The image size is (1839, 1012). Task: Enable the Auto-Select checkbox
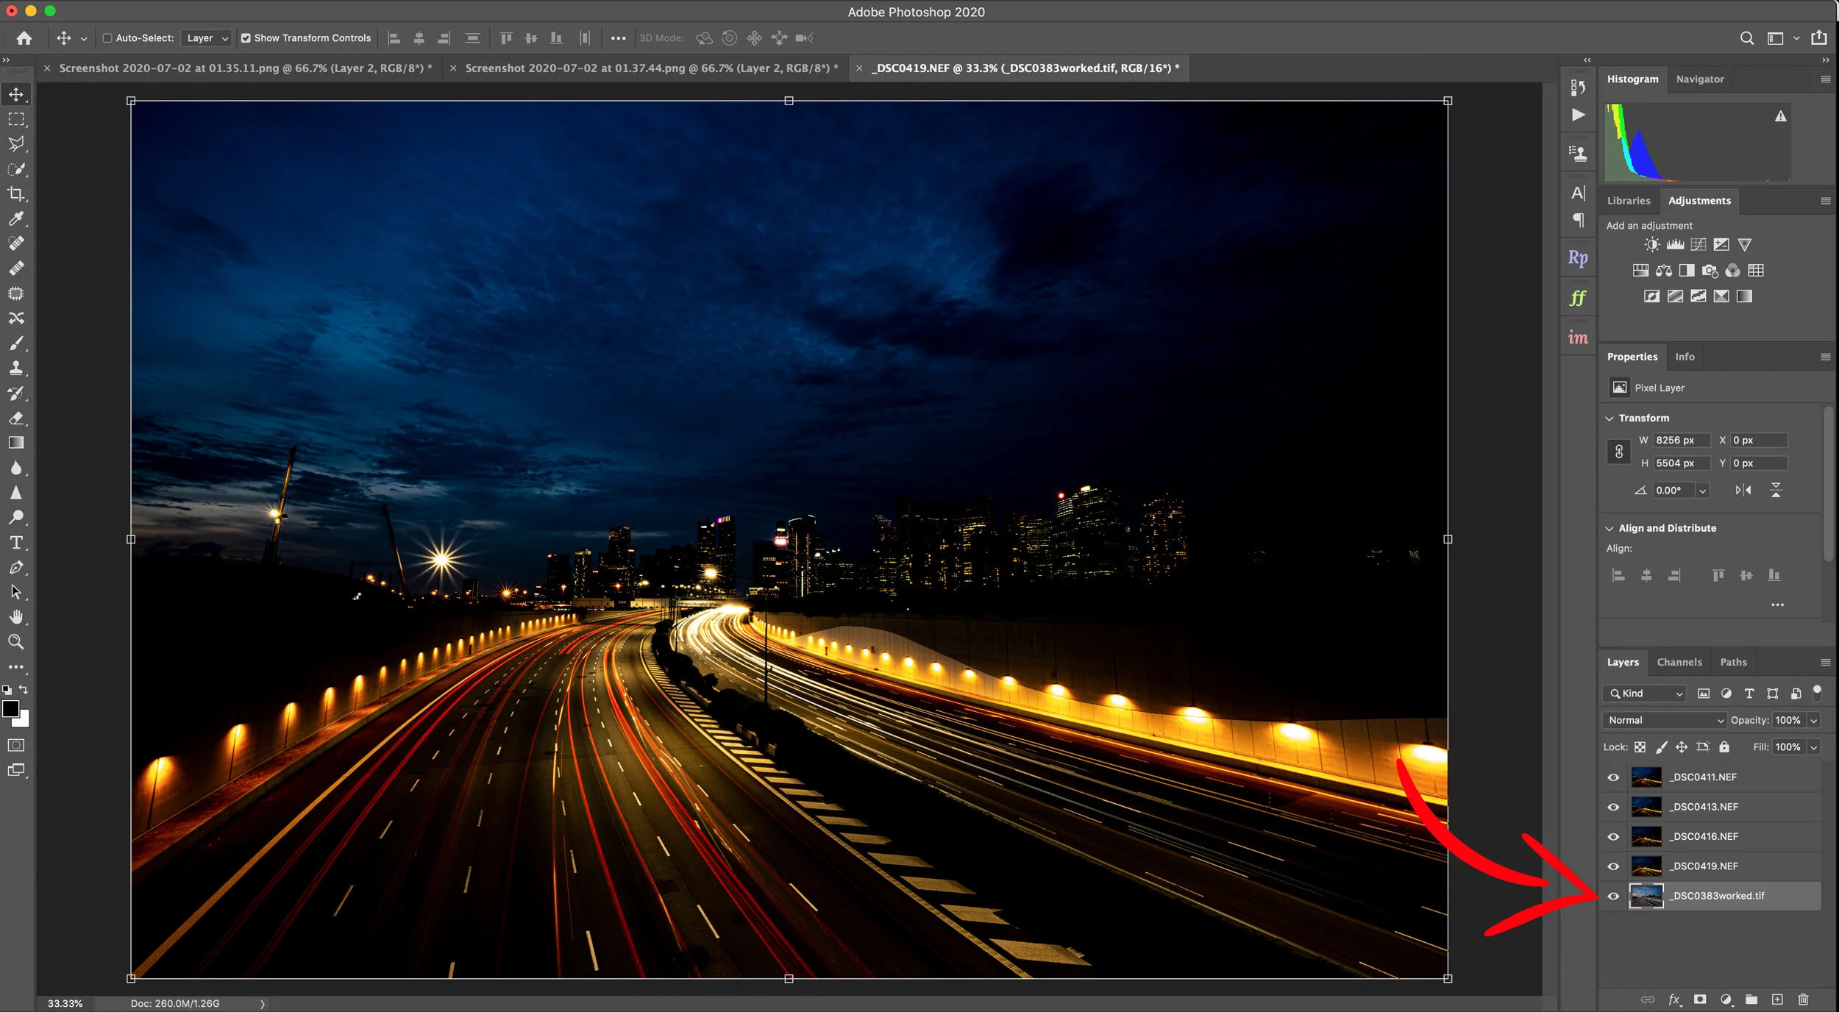(x=107, y=38)
